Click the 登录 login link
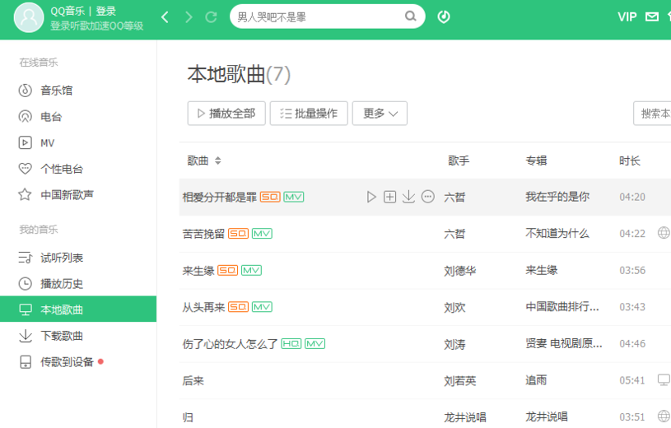This screenshot has width=671, height=428. coord(106,12)
